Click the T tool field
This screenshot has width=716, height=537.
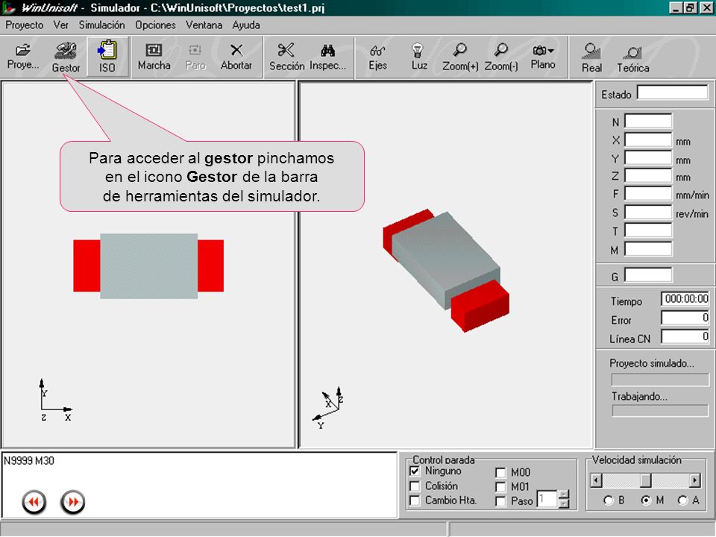coord(648,230)
